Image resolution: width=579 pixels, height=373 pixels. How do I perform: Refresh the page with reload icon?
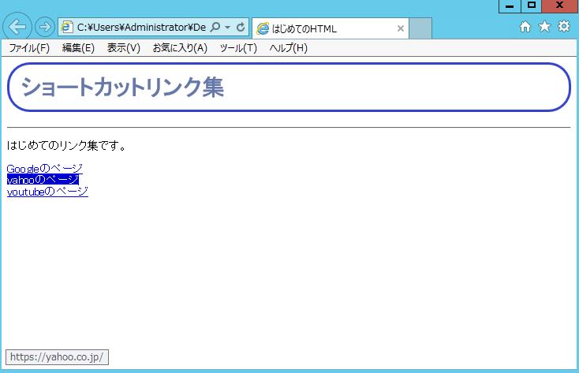tap(241, 27)
